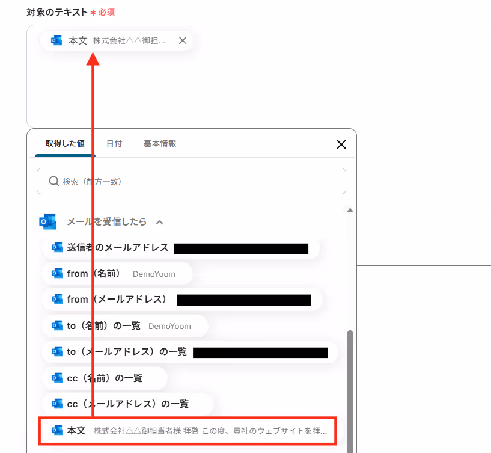Image resolution: width=491 pixels, height=453 pixels.
Task: Close the value picker panel
Action: [x=341, y=144]
